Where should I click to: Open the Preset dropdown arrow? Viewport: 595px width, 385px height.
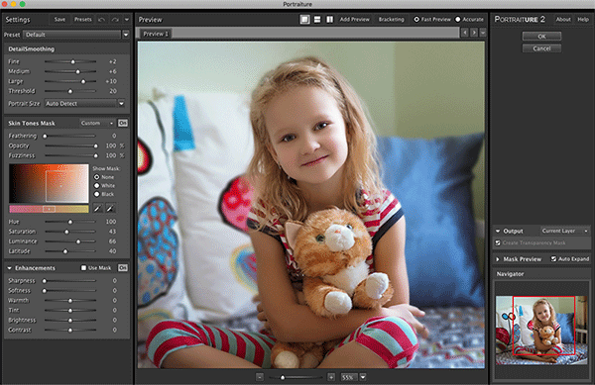[x=126, y=35]
